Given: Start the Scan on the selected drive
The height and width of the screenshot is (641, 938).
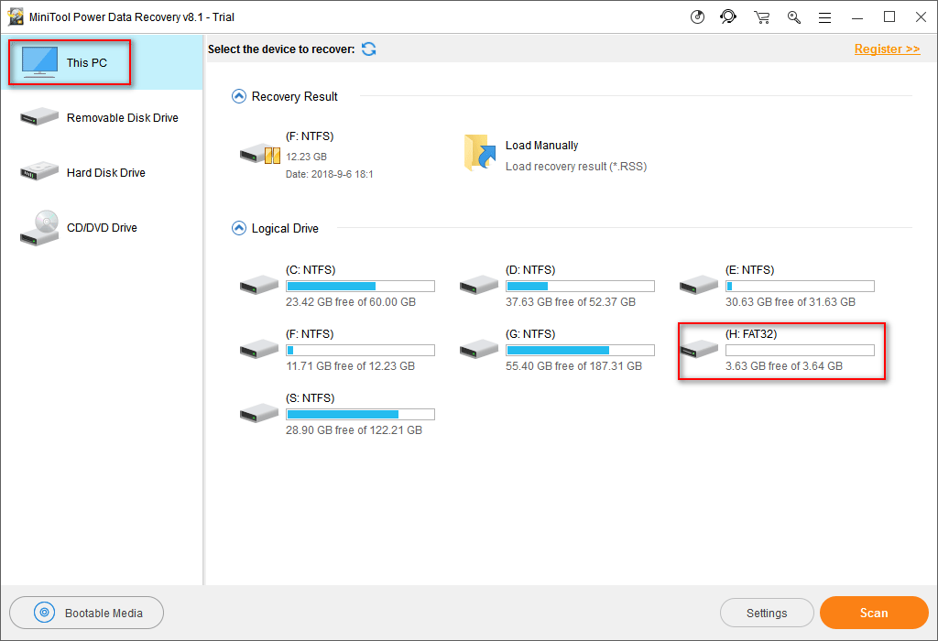Looking at the screenshot, I should point(874,613).
